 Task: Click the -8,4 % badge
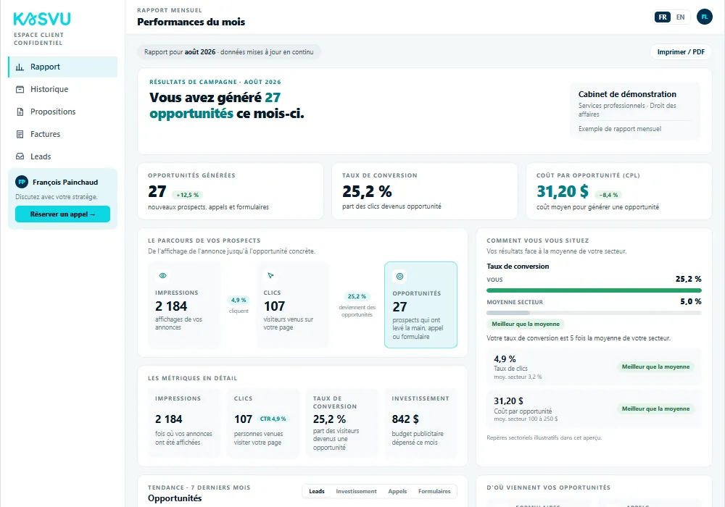(x=608, y=195)
